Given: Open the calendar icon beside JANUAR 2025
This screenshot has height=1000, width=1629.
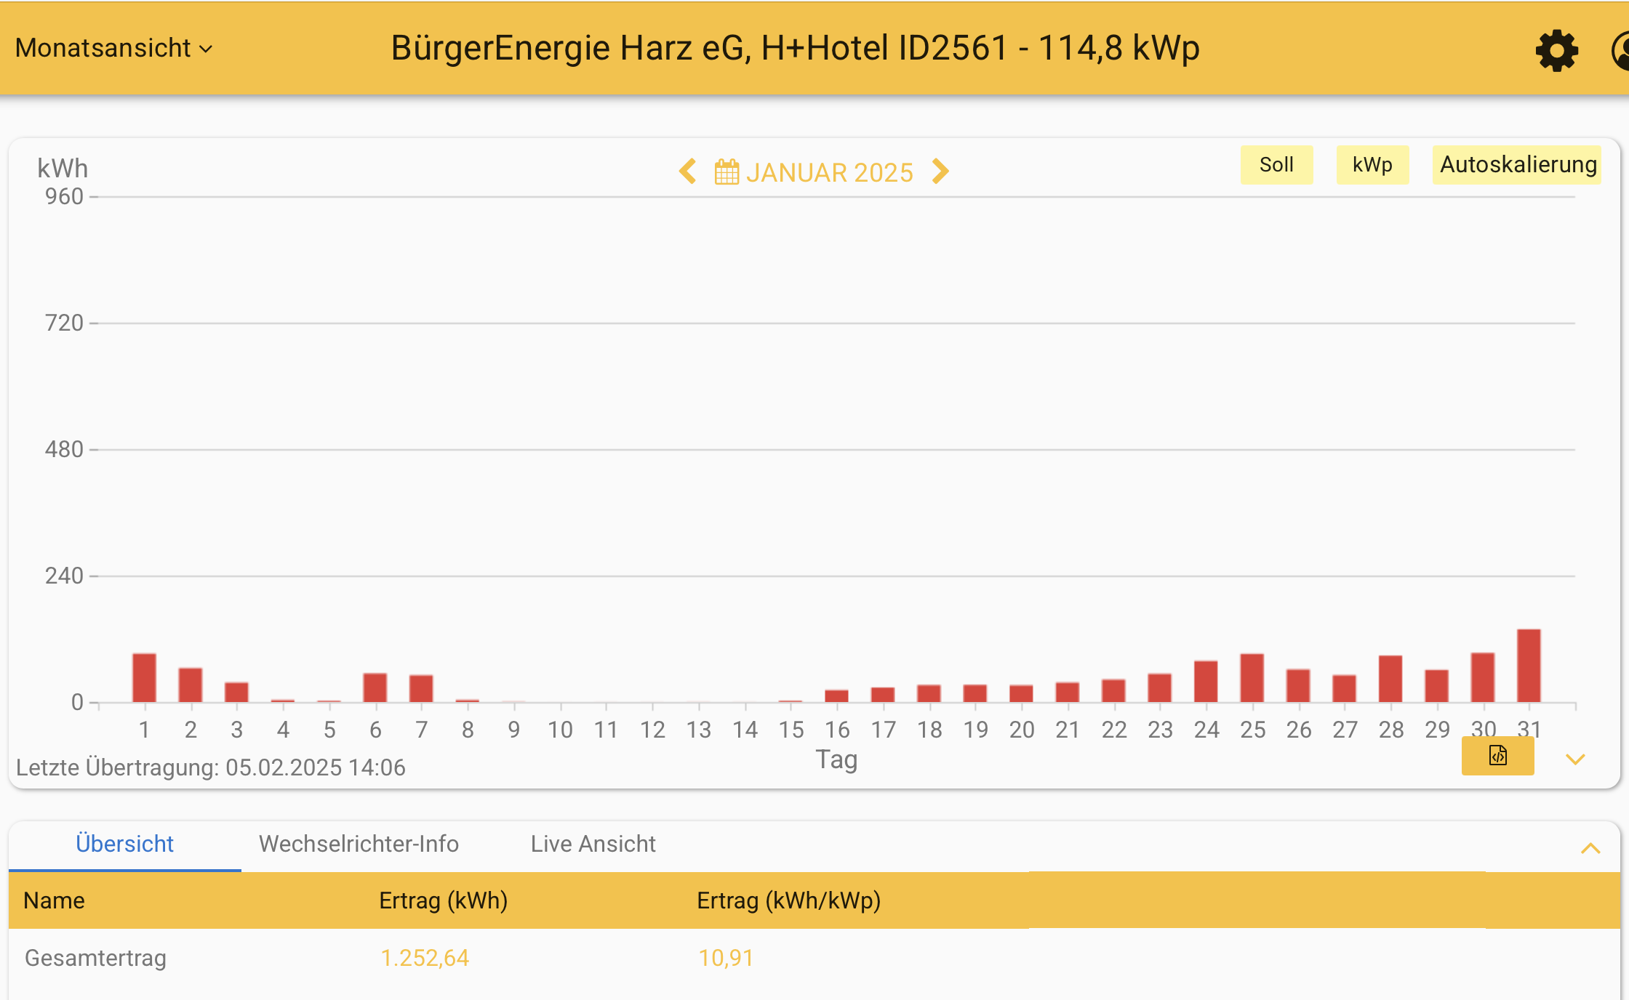Looking at the screenshot, I should click(x=726, y=172).
